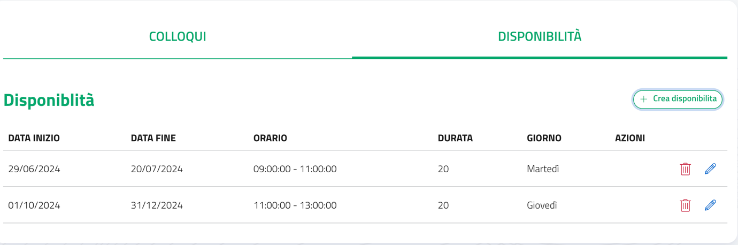The width and height of the screenshot is (738, 245).
Task: Click the GIORNO column header
Action: [544, 138]
